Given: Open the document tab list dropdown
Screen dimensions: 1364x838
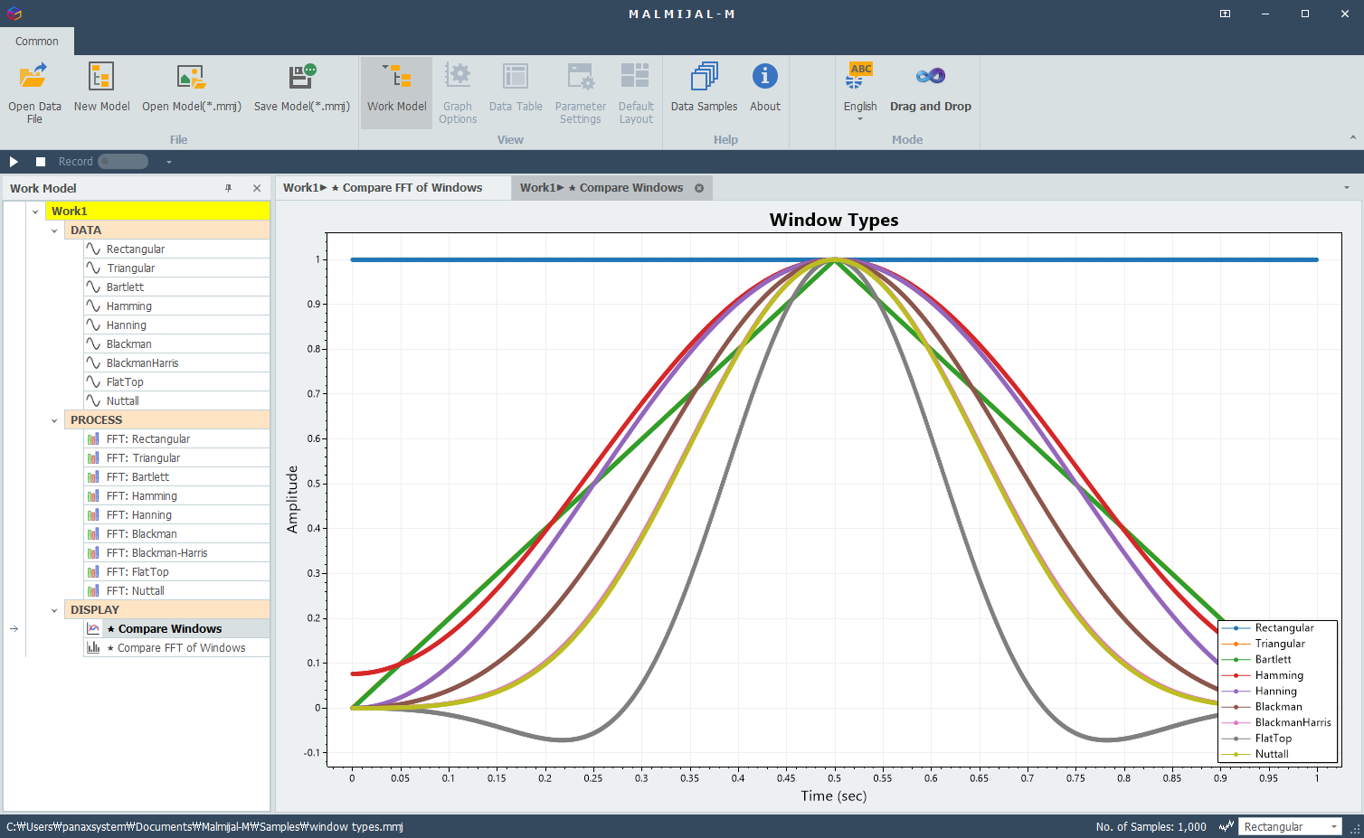Looking at the screenshot, I should click(1347, 188).
